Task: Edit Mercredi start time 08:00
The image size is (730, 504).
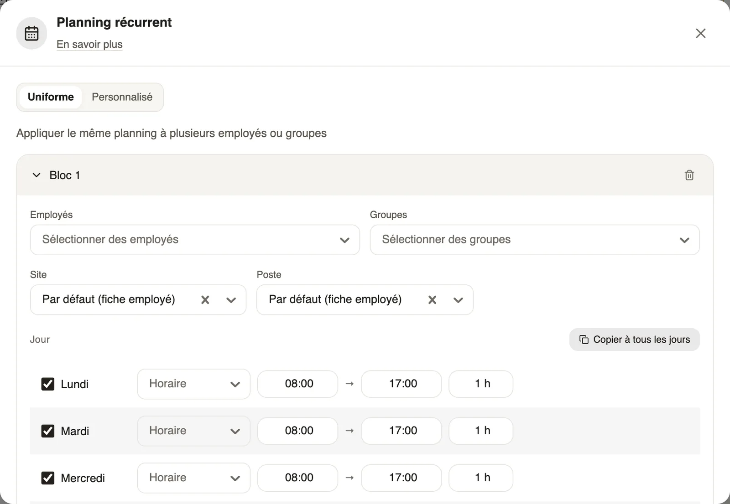Action: click(297, 478)
